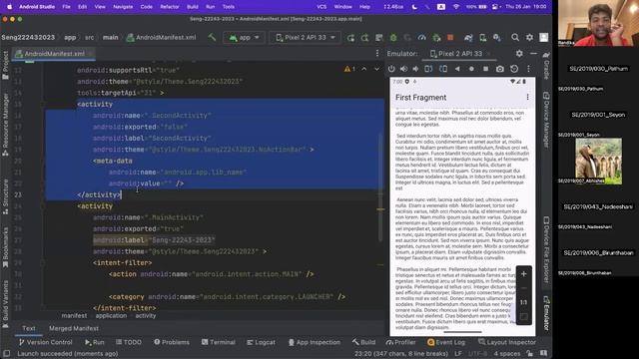Open the emulator extended controls three-dot menu
639x359 pixels.
tap(528, 69)
